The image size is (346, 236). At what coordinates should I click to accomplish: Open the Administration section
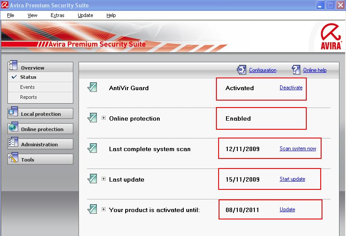(x=41, y=144)
